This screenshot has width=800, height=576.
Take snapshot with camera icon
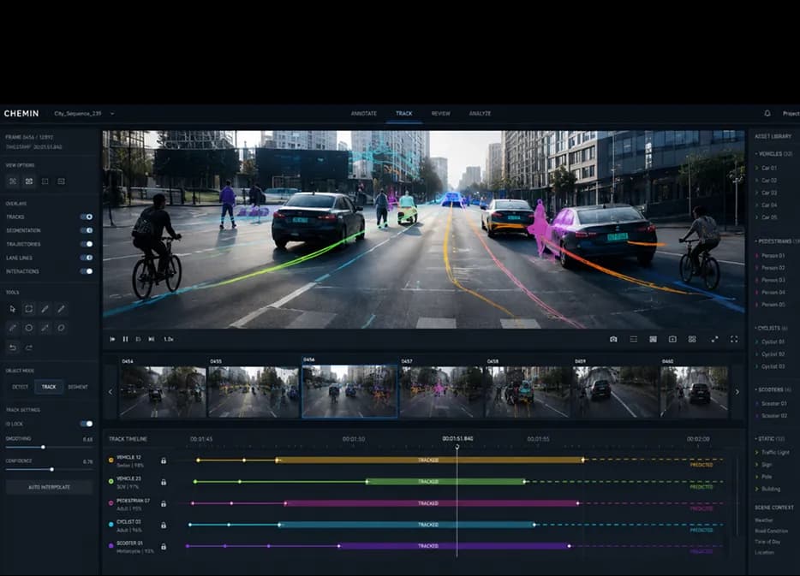(x=613, y=339)
